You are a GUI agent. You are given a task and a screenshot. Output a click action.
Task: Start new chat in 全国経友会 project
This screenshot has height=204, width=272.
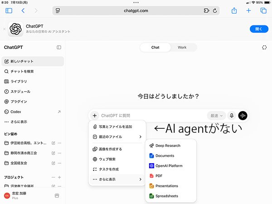[x=53, y=163]
